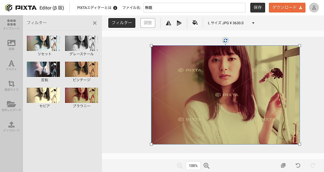Open the Templates panel in sidebar
324x172 pixels.
coord(11,24)
